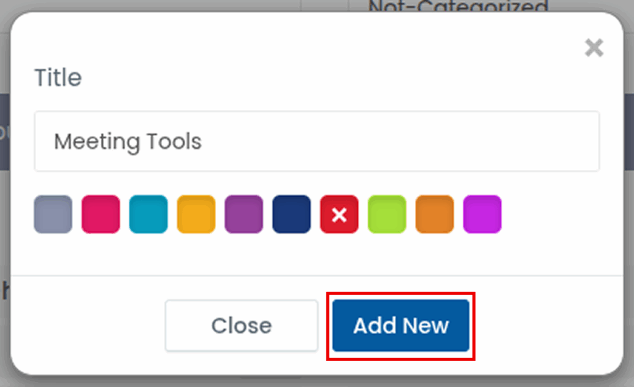This screenshot has height=387, width=634.
Task: Pick the dark purple color swatch
Action: 244,215
